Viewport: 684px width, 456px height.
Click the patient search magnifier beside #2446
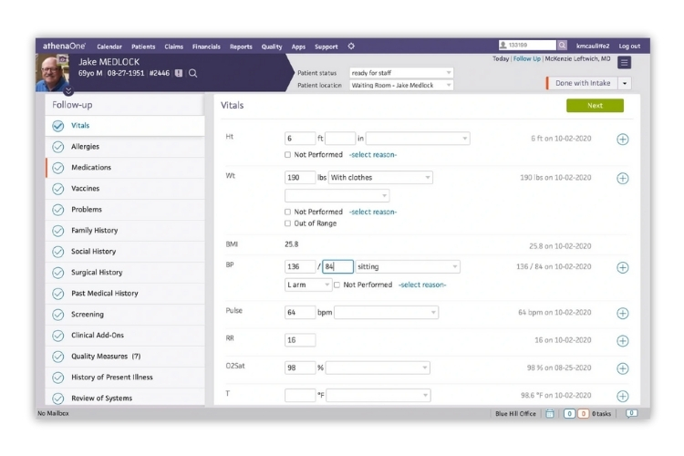(192, 73)
